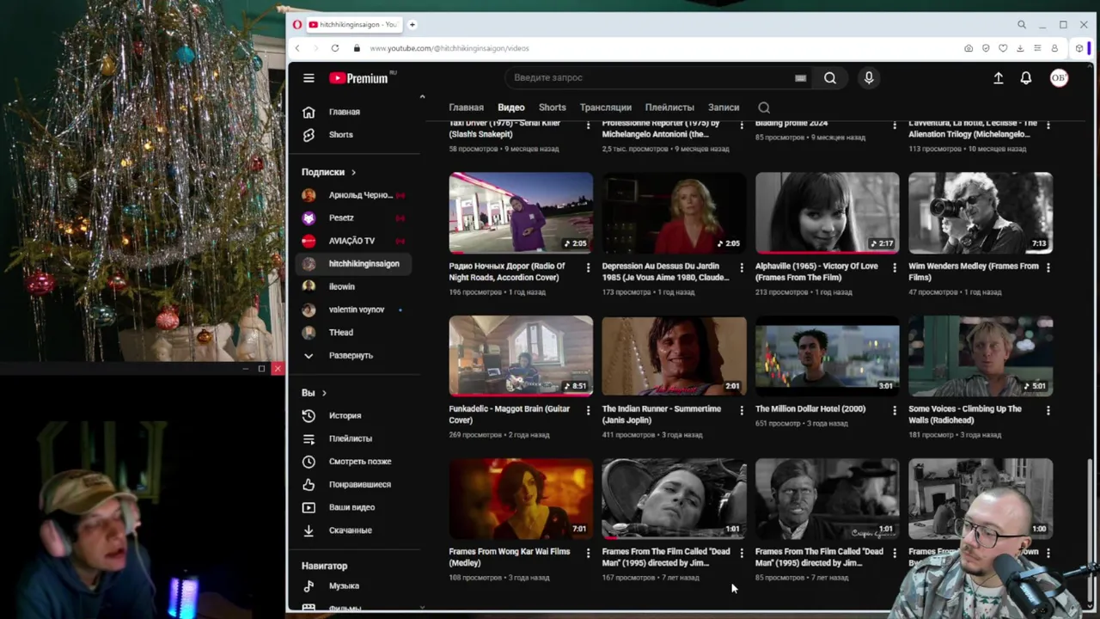Image resolution: width=1100 pixels, height=619 pixels.
Task: Open options menu for Alphaville (1965) video
Action: [895, 267]
